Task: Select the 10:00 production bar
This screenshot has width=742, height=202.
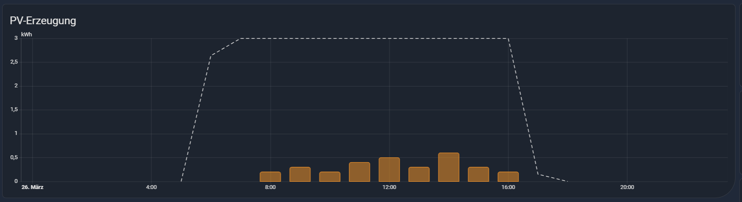Action: (330, 176)
